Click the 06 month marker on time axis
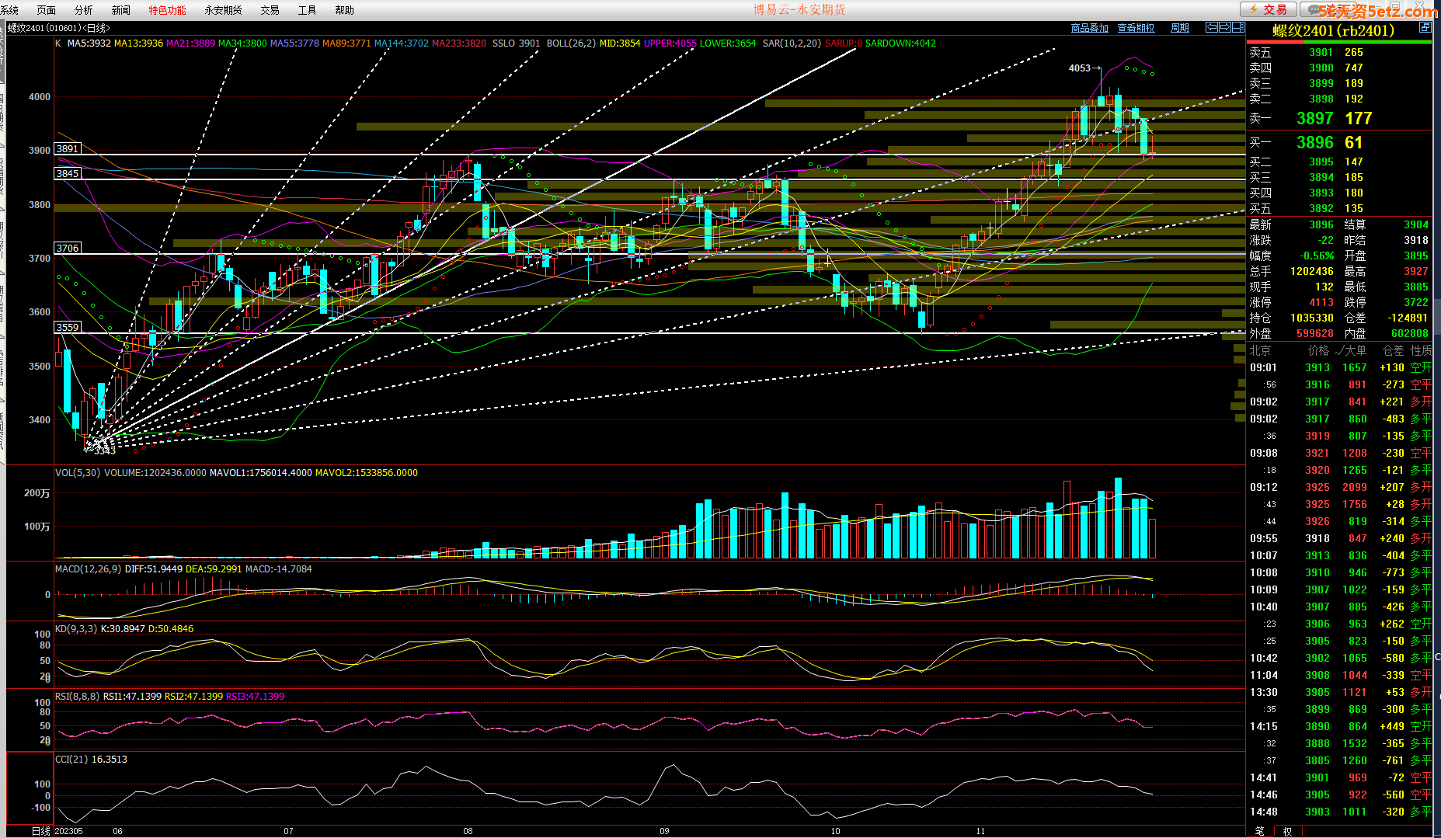1441x838 pixels. (117, 831)
